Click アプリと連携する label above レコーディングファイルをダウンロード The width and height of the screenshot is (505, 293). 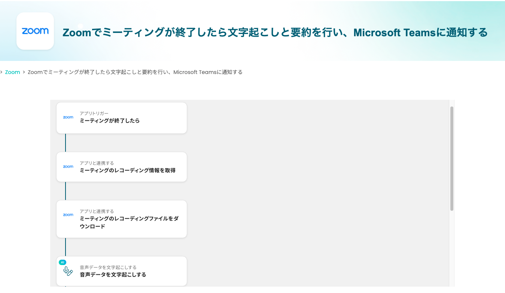[x=97, y=211]
